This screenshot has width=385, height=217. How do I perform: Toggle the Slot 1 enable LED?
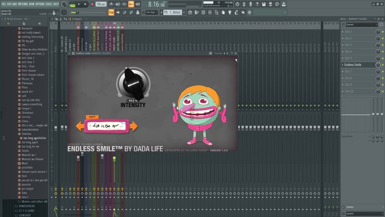click(383, 32)
